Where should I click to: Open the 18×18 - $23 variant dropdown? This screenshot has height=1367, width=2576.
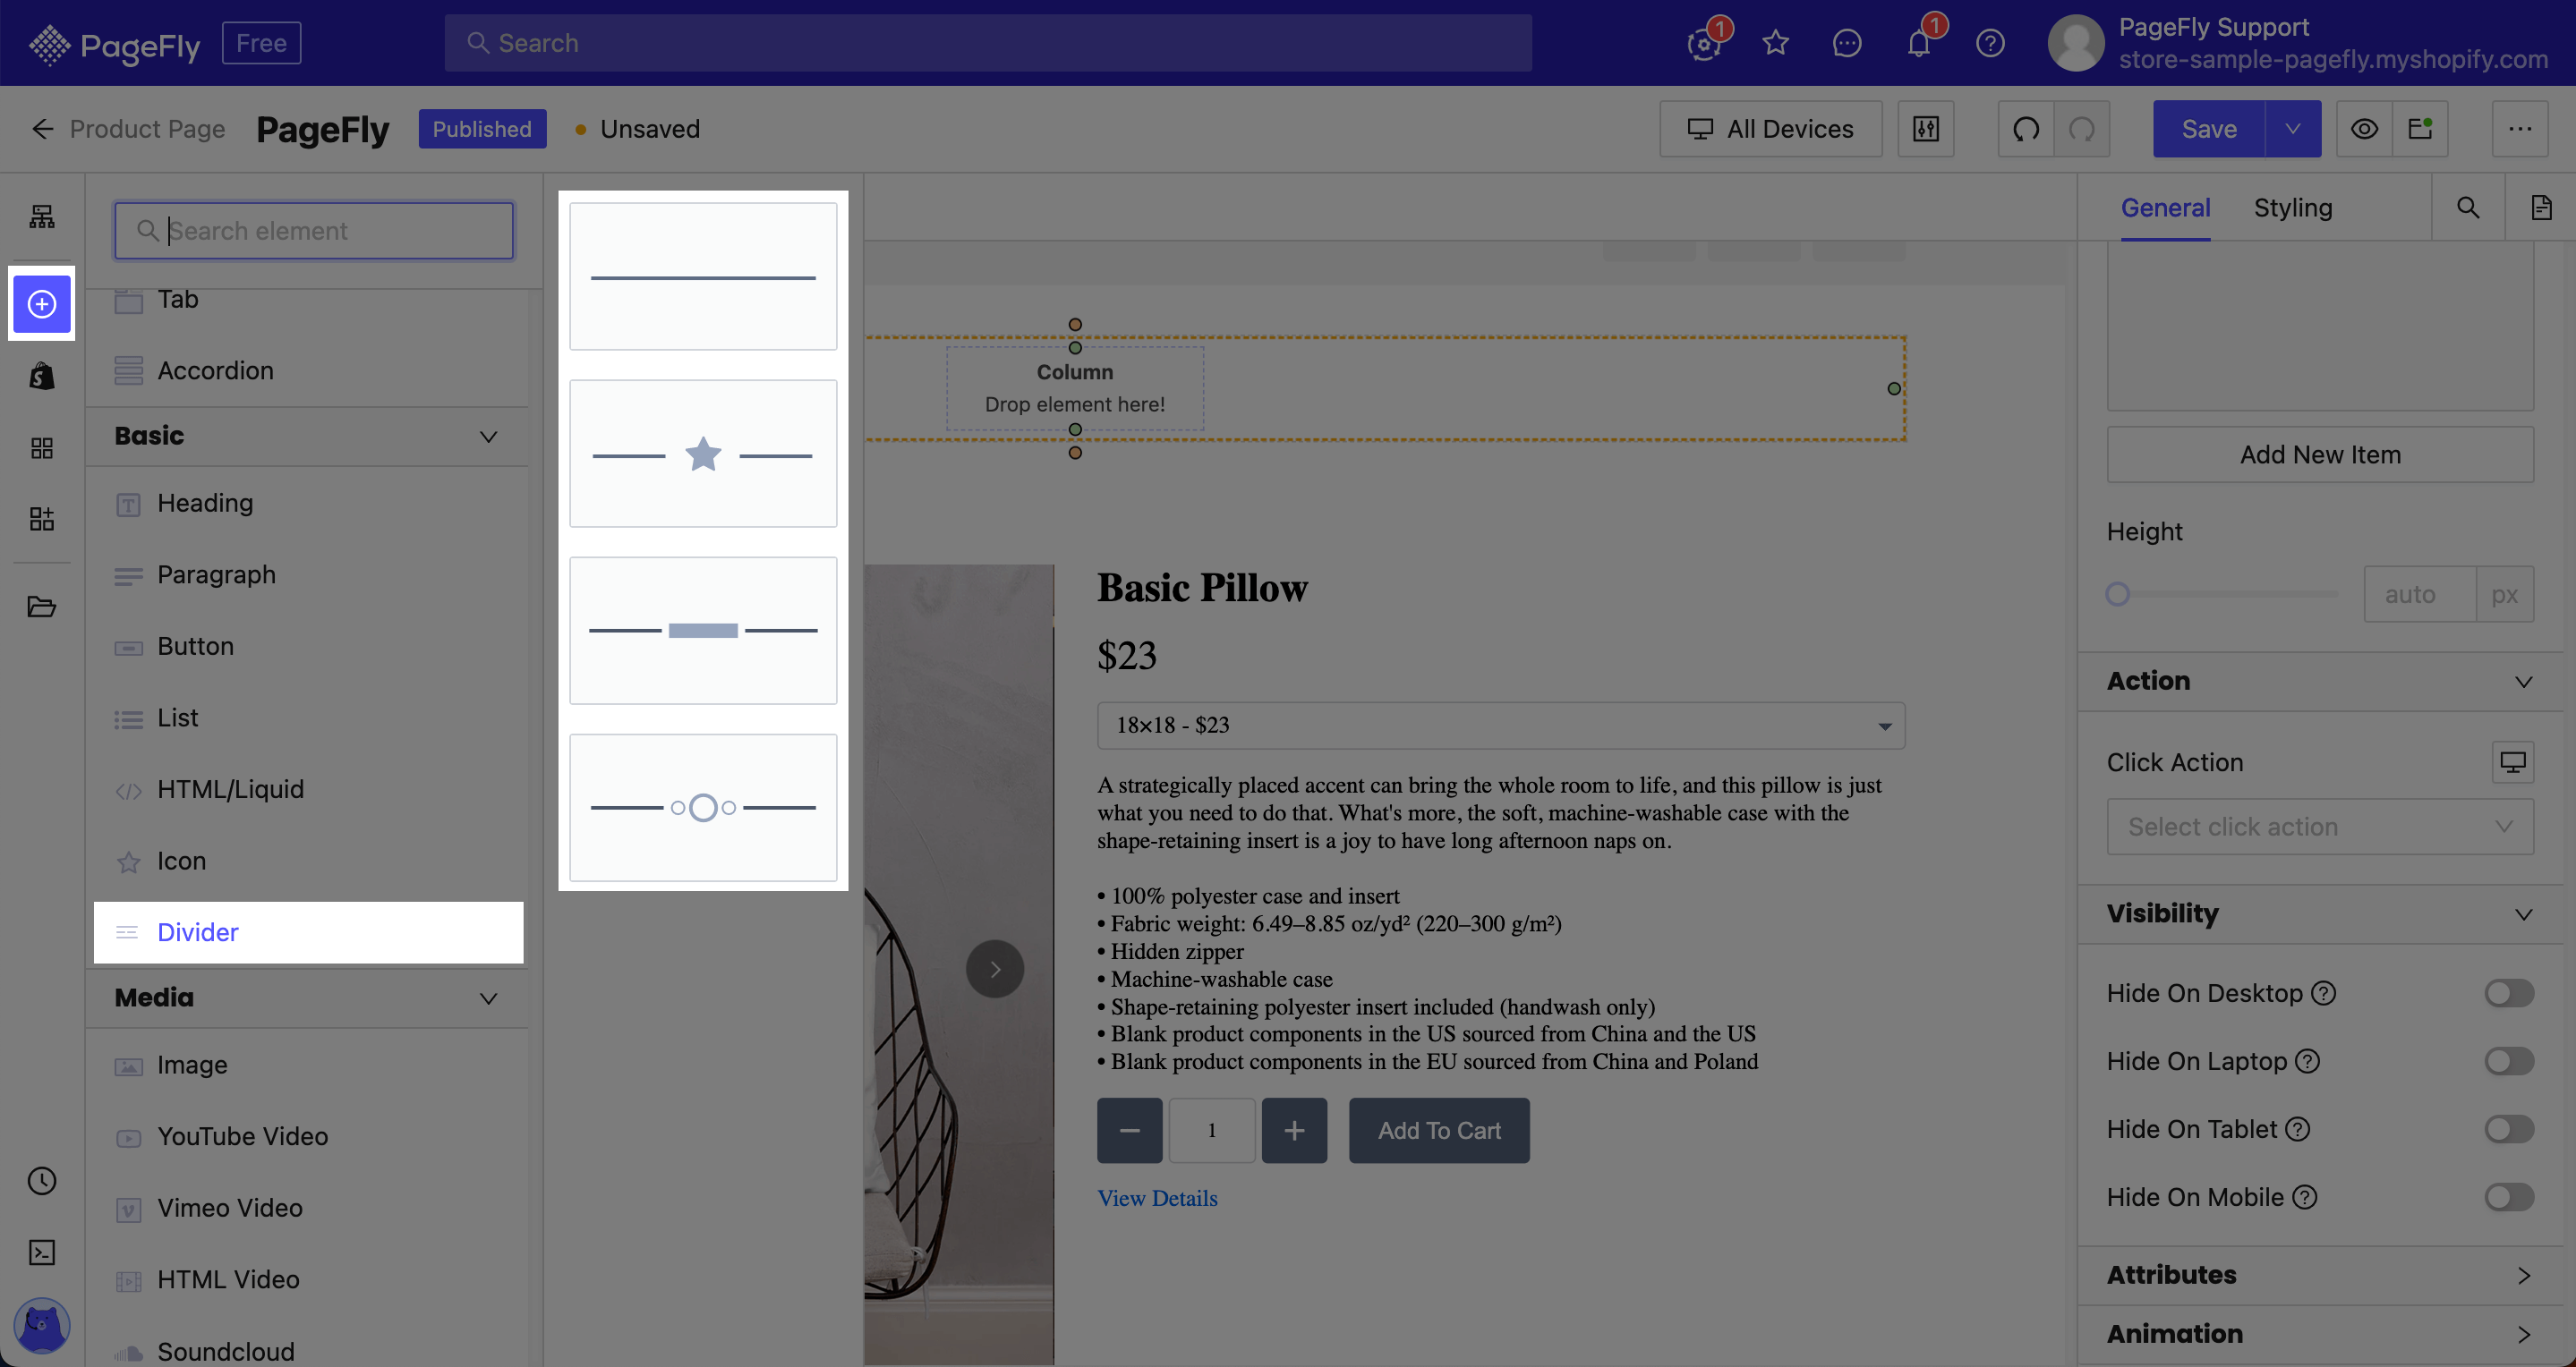click(x=1501, y=726)
